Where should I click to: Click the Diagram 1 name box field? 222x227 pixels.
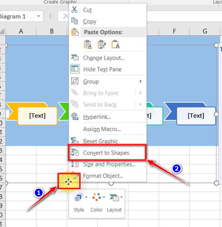[21, 16]
